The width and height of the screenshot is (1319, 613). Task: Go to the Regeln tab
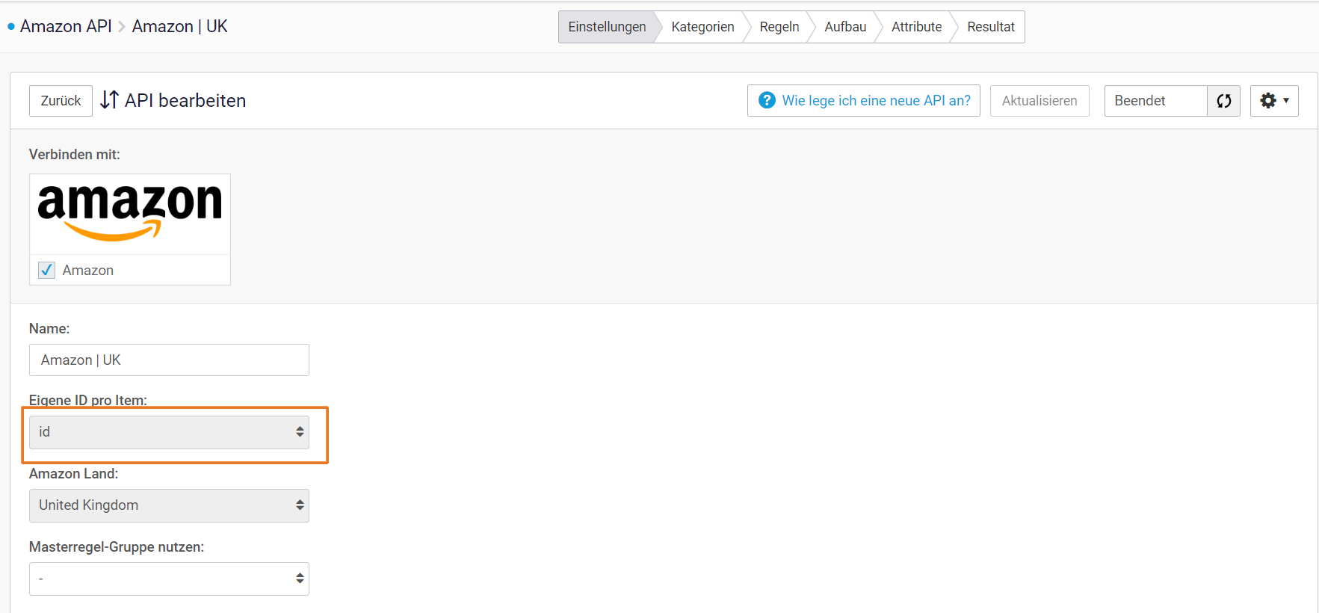point(779,27)
